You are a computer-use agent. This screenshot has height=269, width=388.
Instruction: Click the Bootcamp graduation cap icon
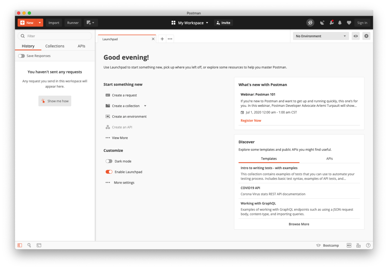click(318, 245)
